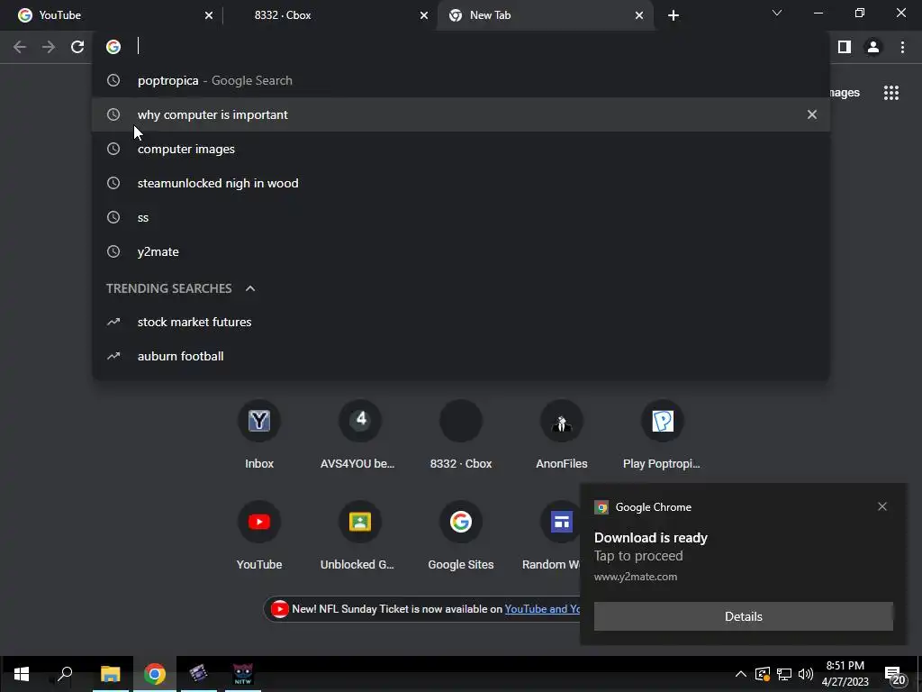Open the NITW game taskbar icon
The width and height of the screenshot is (922, 692).
click(243, 674)
